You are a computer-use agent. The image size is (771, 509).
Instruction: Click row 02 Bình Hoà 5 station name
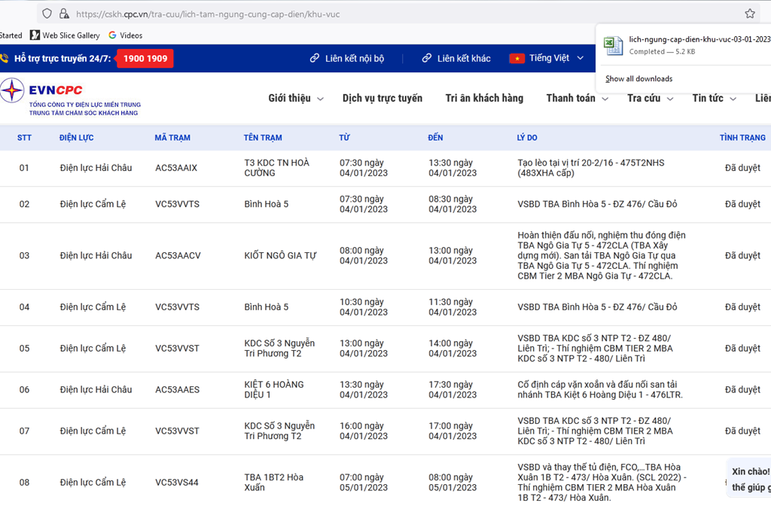coord(267,204)
